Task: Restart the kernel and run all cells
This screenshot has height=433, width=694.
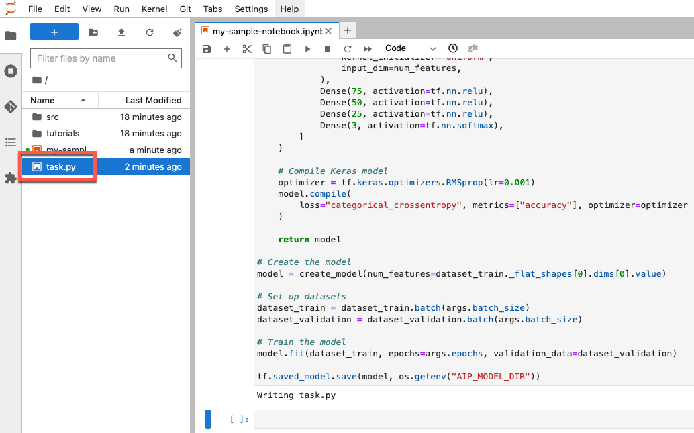Action: coord(366,48)
